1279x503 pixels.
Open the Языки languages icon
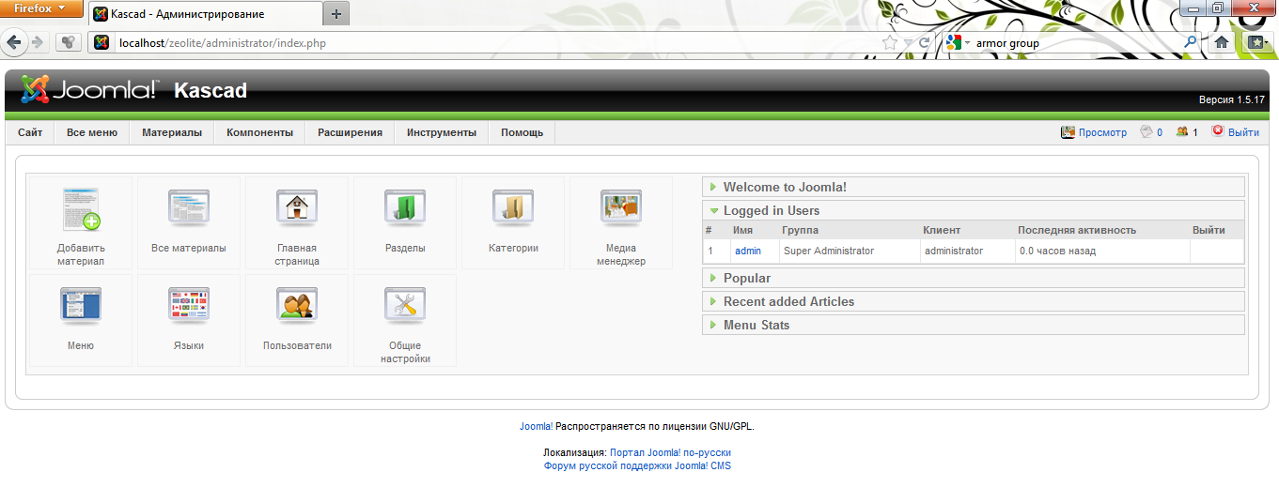[x=189, y=320]
